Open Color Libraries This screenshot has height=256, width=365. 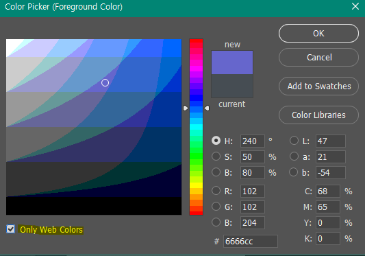pyautogui.click(x=318, y=115)
